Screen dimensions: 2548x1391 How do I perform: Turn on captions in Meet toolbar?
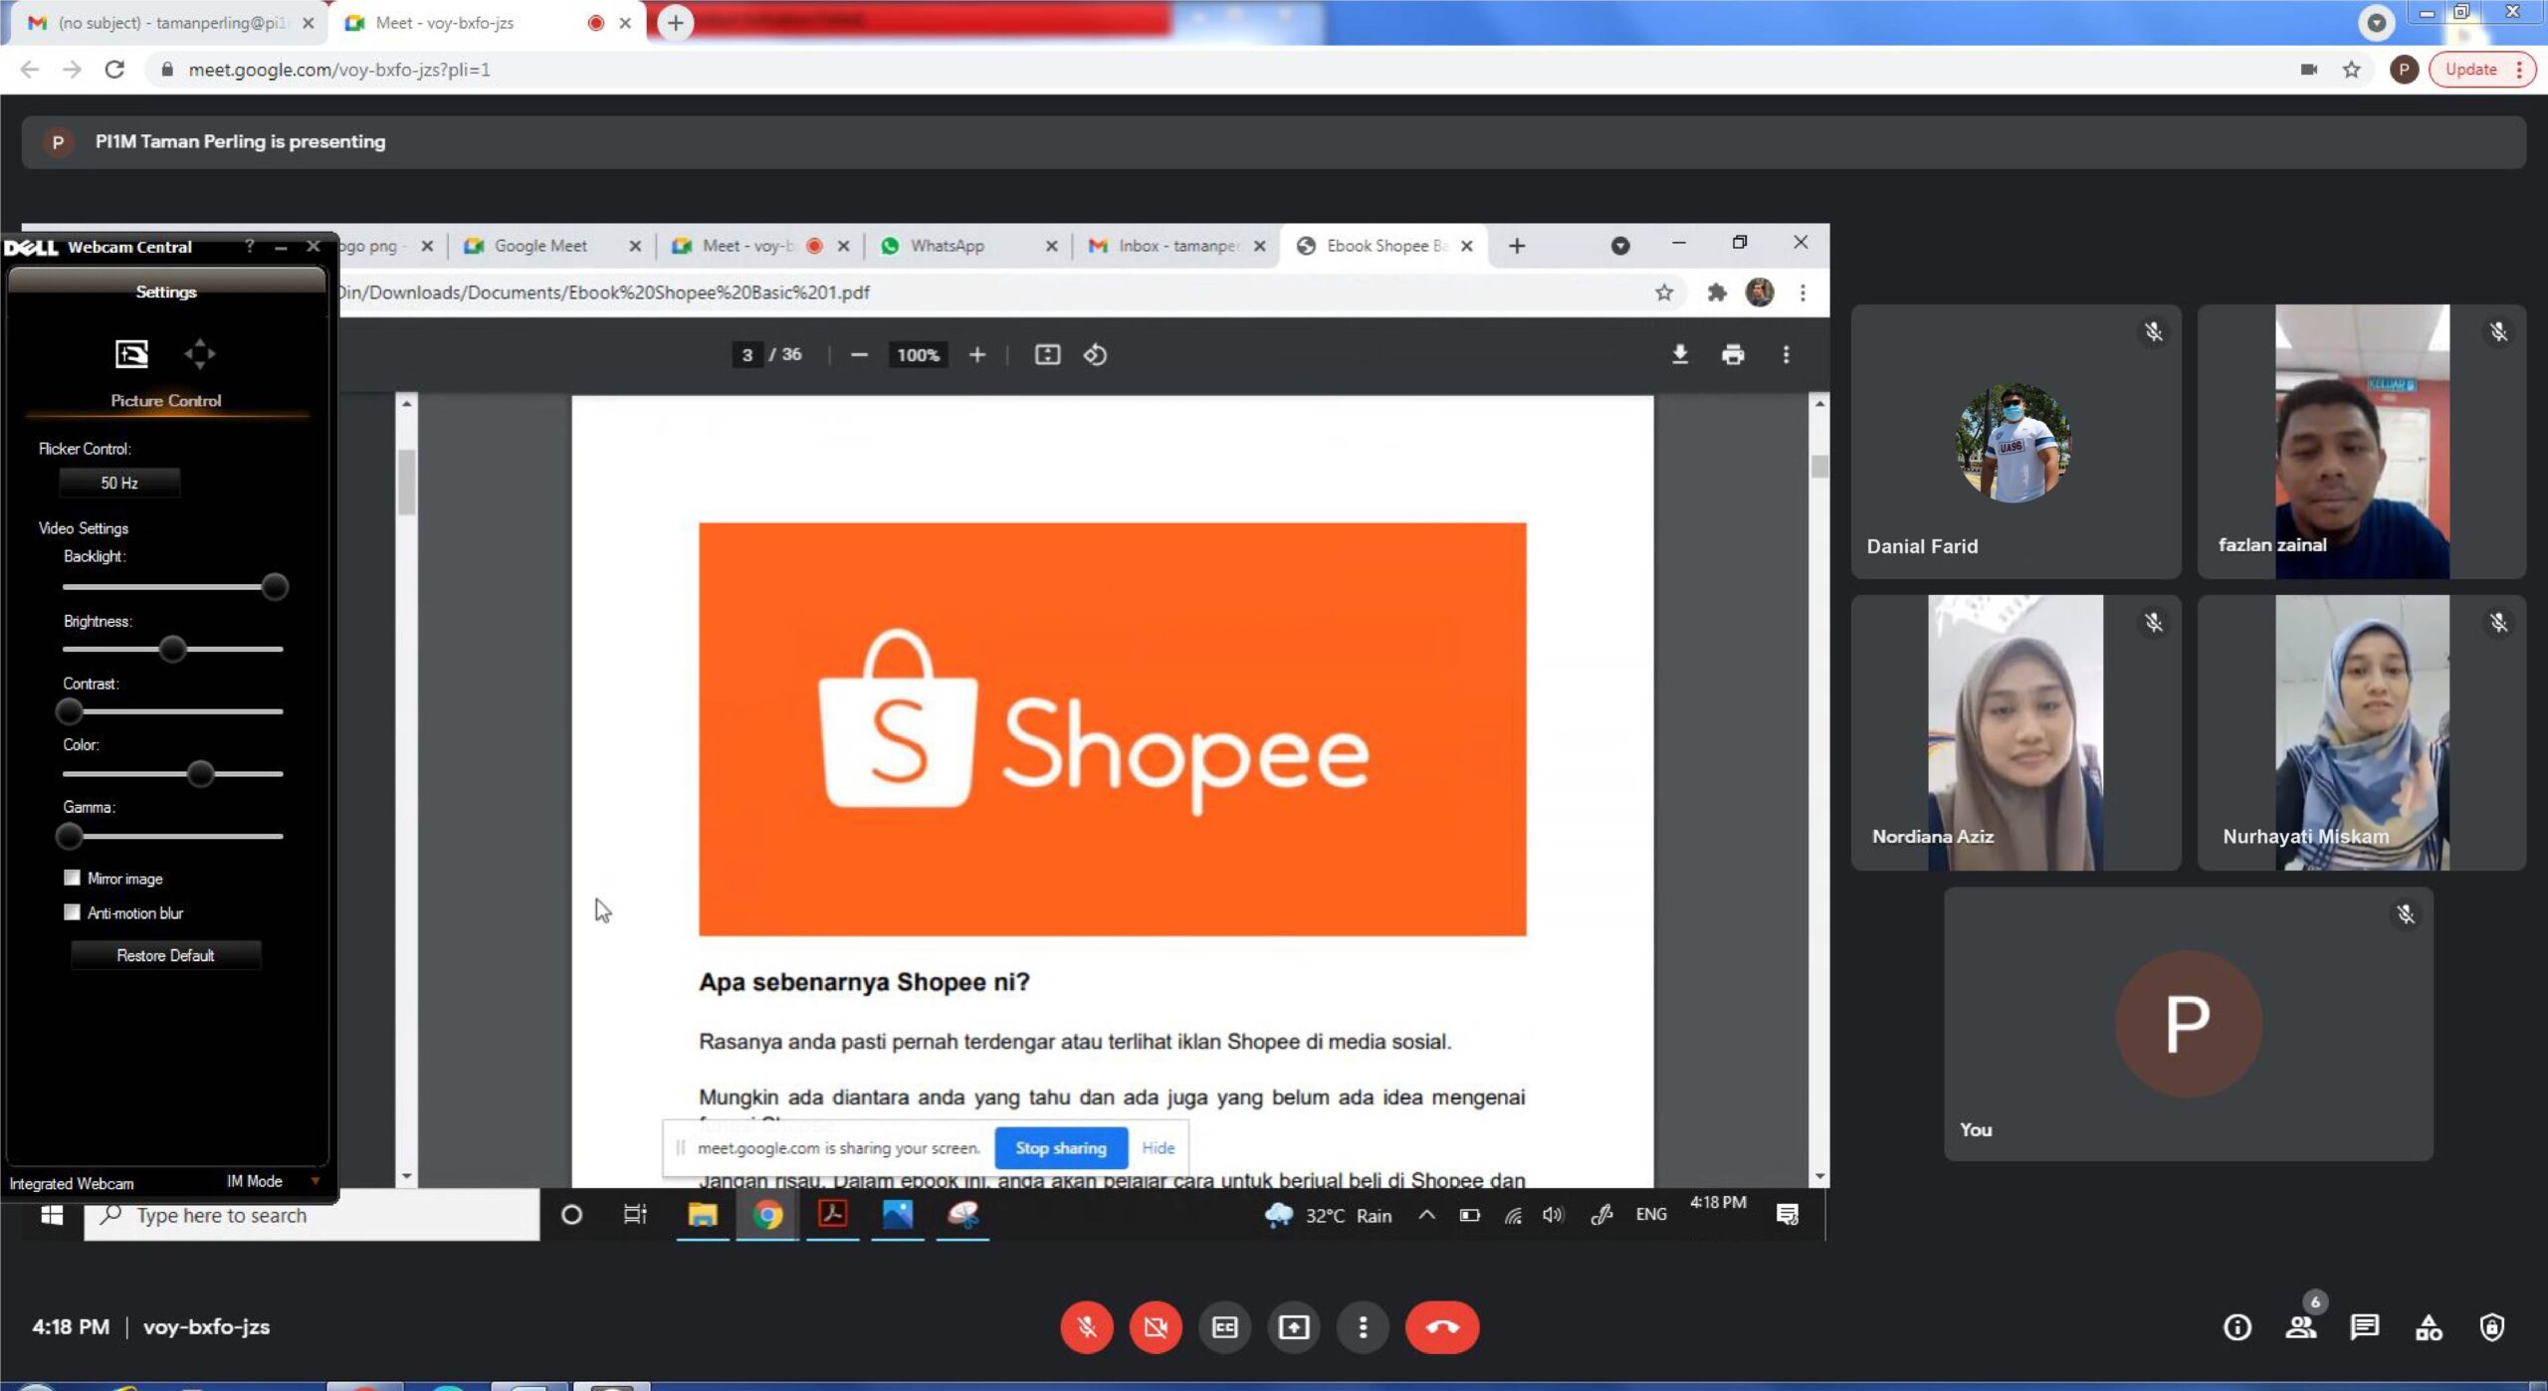tap(1224, 1326)
